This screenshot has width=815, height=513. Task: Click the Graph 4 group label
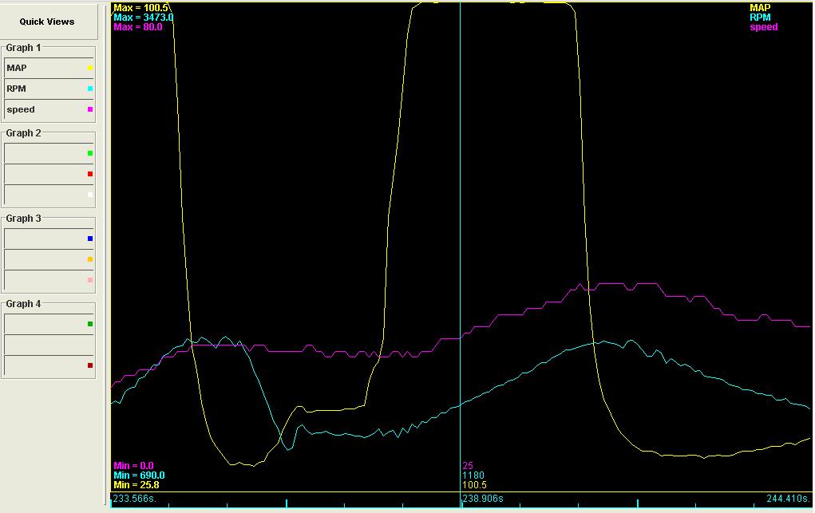pos(23,303)
